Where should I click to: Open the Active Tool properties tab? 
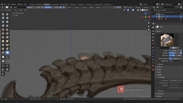153,27
